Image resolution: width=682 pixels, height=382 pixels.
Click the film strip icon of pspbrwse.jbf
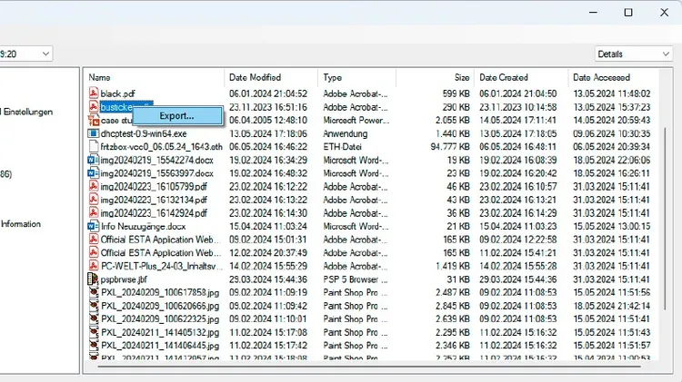point(93,279)
